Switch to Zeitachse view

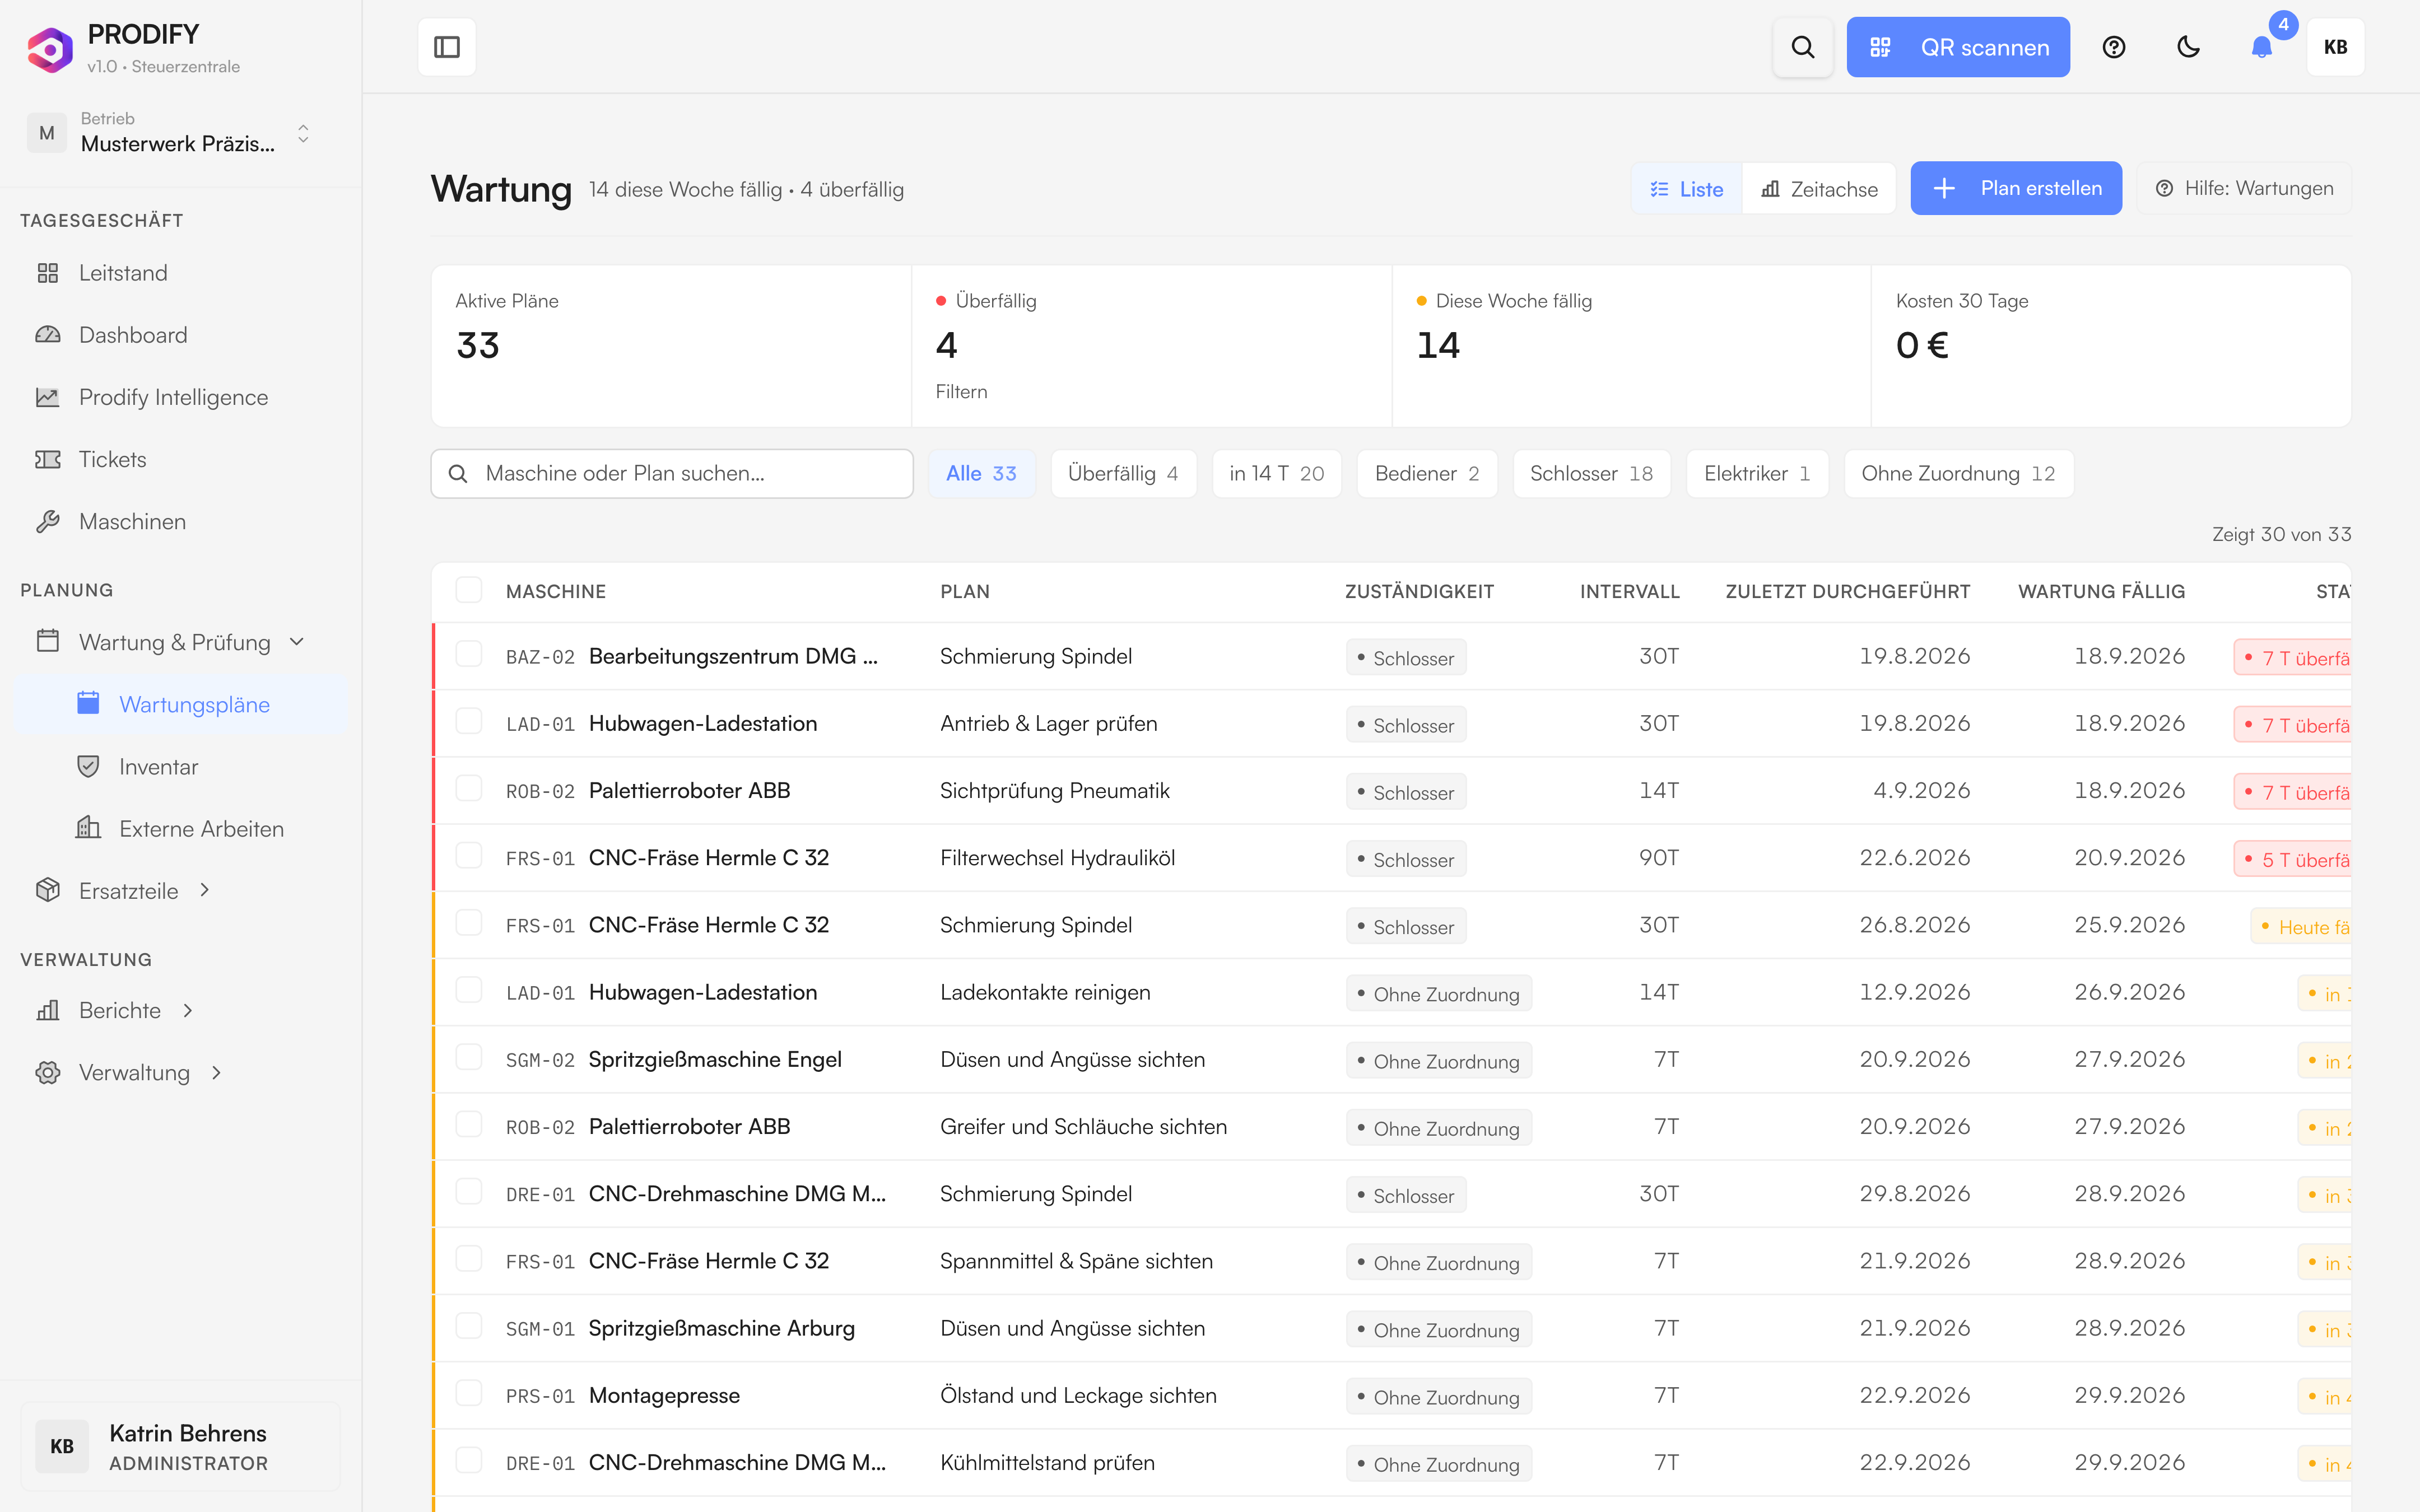click(1819, 189)
